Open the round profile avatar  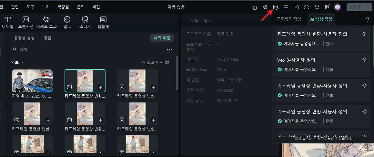point(337,7)
